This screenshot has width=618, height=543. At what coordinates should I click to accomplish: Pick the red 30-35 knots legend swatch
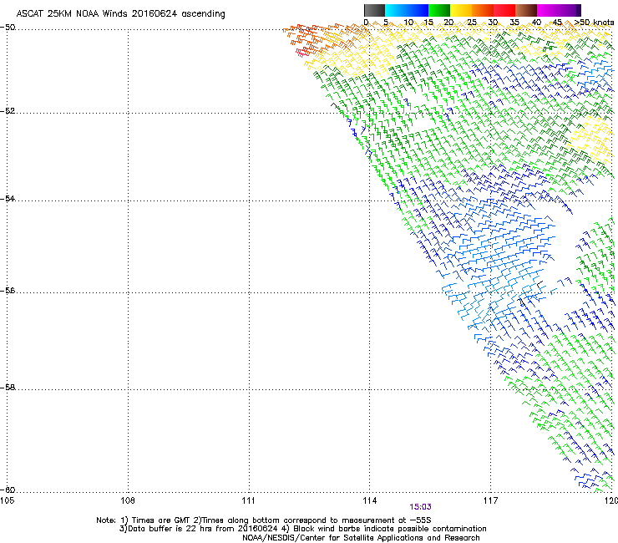point(504,10)
